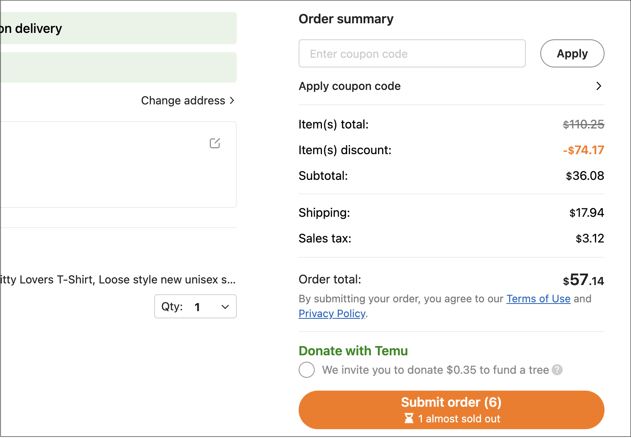
Task: Select the Donate with Temu heading
Action: click(353, 351)
